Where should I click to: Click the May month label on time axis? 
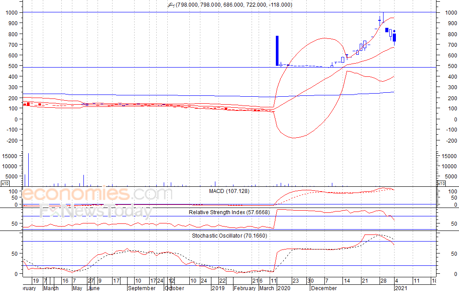[x=77, y=288]
